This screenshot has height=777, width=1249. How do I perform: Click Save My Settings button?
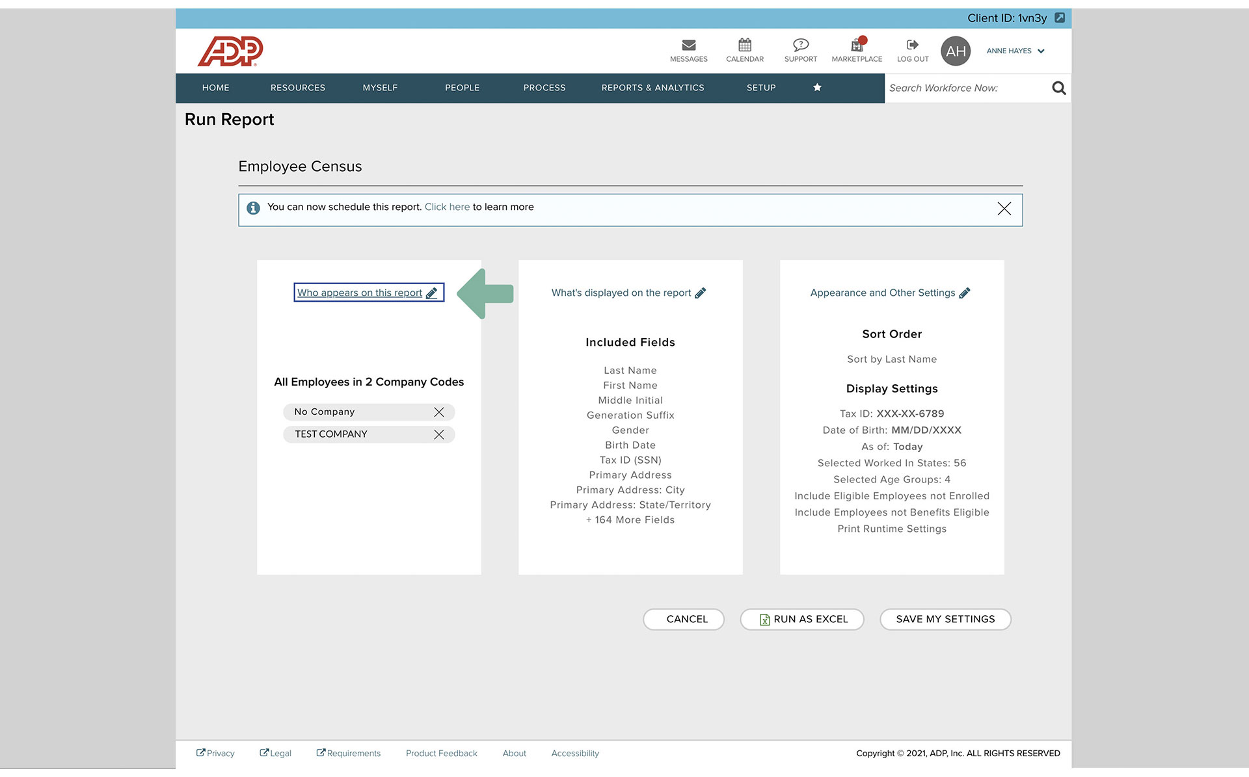(x=945, y=619)
